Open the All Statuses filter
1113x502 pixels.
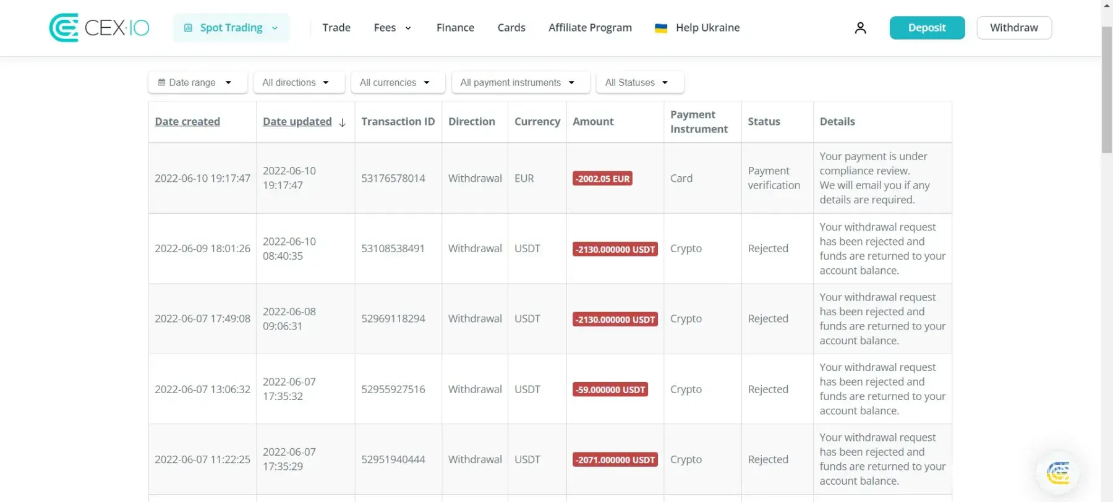click(x=639, y=82)
